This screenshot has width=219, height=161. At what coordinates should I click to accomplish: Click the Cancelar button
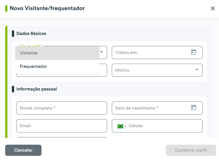23,150
